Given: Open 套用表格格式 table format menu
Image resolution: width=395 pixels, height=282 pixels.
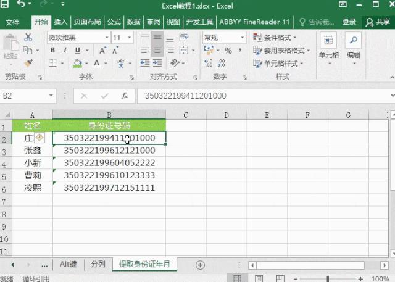Looking at the screenshot, I should [x=281, y=51].
